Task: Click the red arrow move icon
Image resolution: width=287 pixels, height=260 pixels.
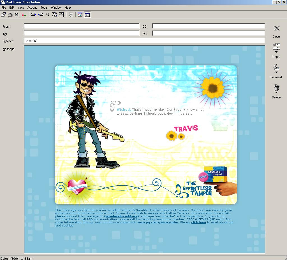Action: coord(24,15)
